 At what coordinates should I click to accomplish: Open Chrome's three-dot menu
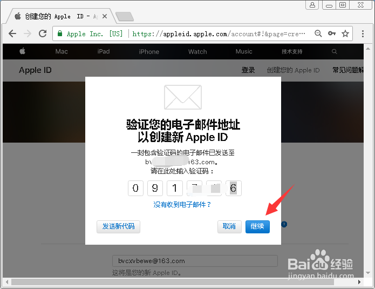(363, 33)
